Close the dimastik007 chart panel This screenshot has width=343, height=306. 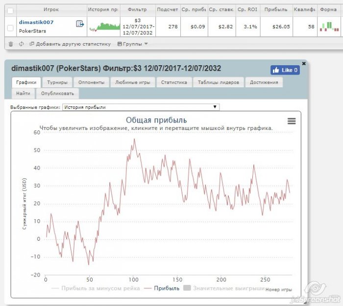303,64
